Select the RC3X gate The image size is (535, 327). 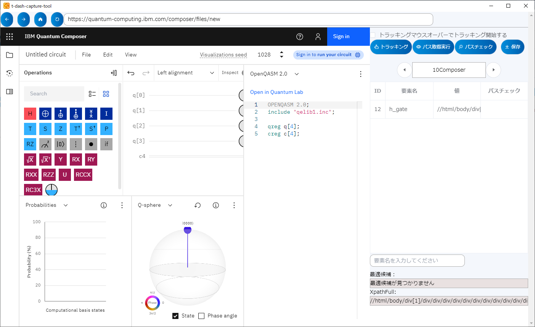pos(33,190)
